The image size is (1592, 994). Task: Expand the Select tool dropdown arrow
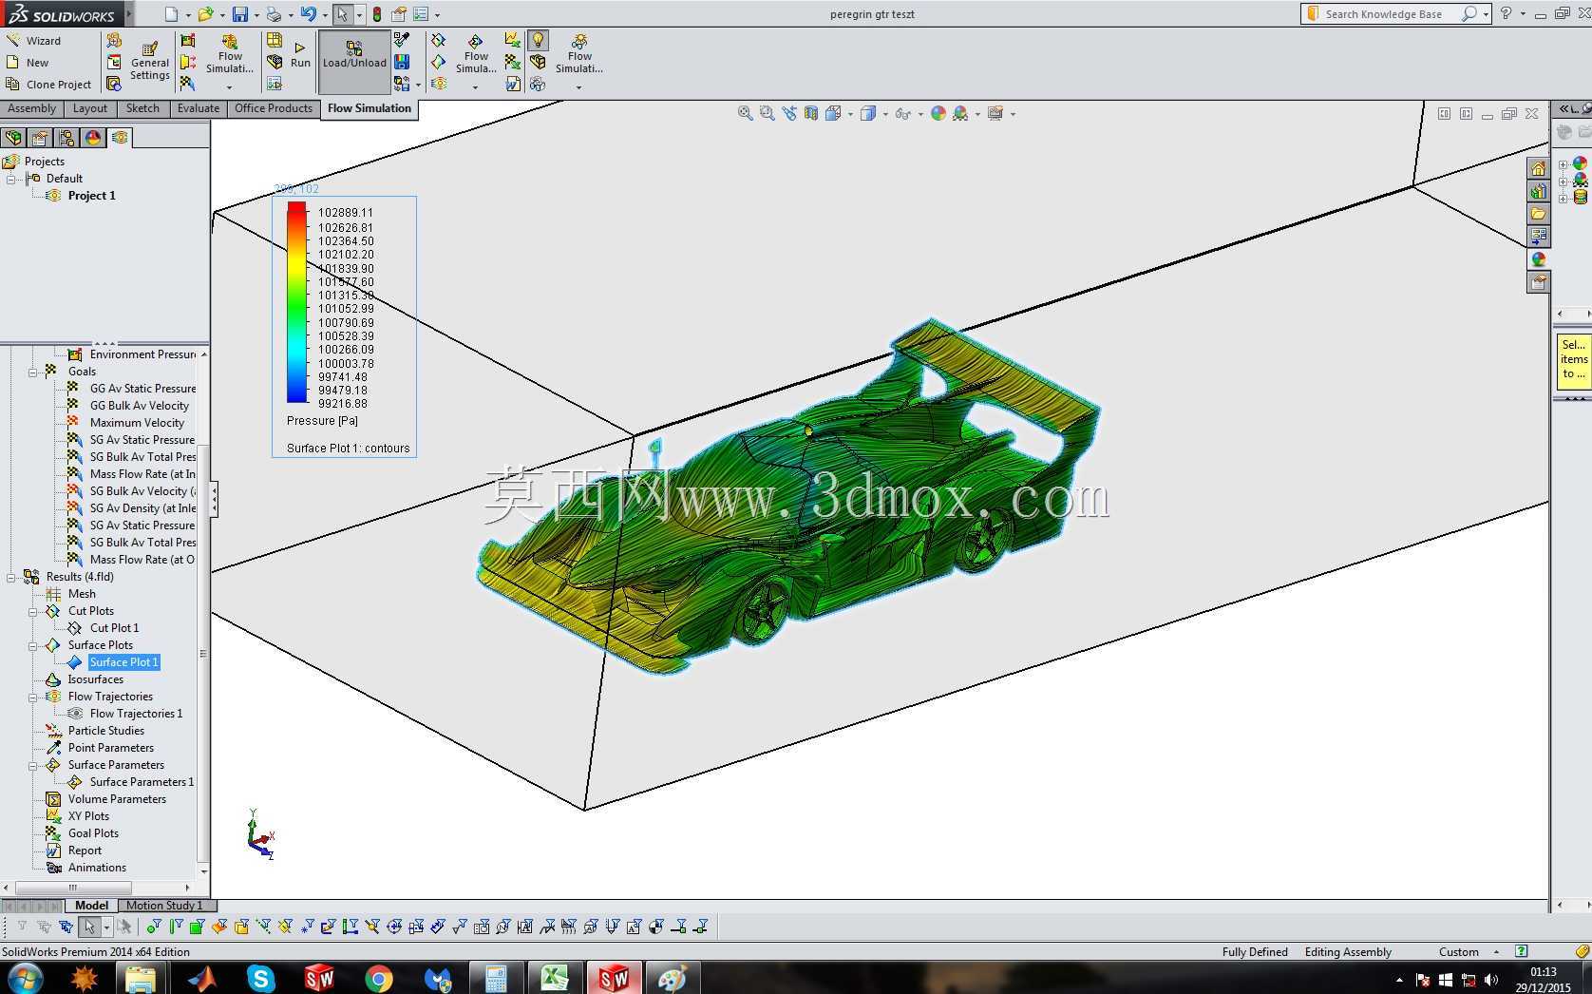359,15
